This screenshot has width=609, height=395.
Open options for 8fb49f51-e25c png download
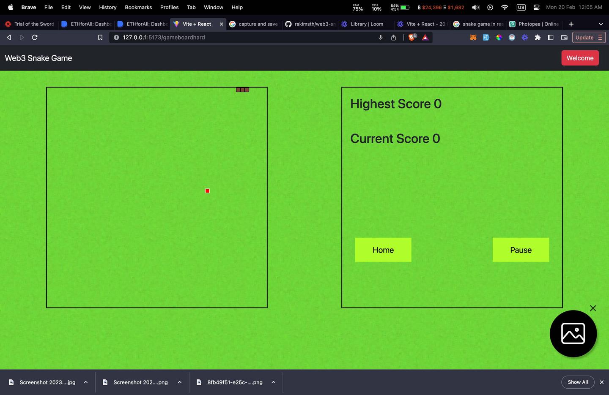tap(273, 382)
